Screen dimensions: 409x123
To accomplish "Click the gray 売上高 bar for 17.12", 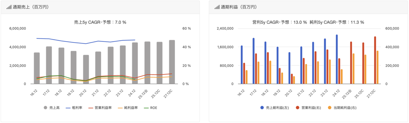I will (49, 65).
